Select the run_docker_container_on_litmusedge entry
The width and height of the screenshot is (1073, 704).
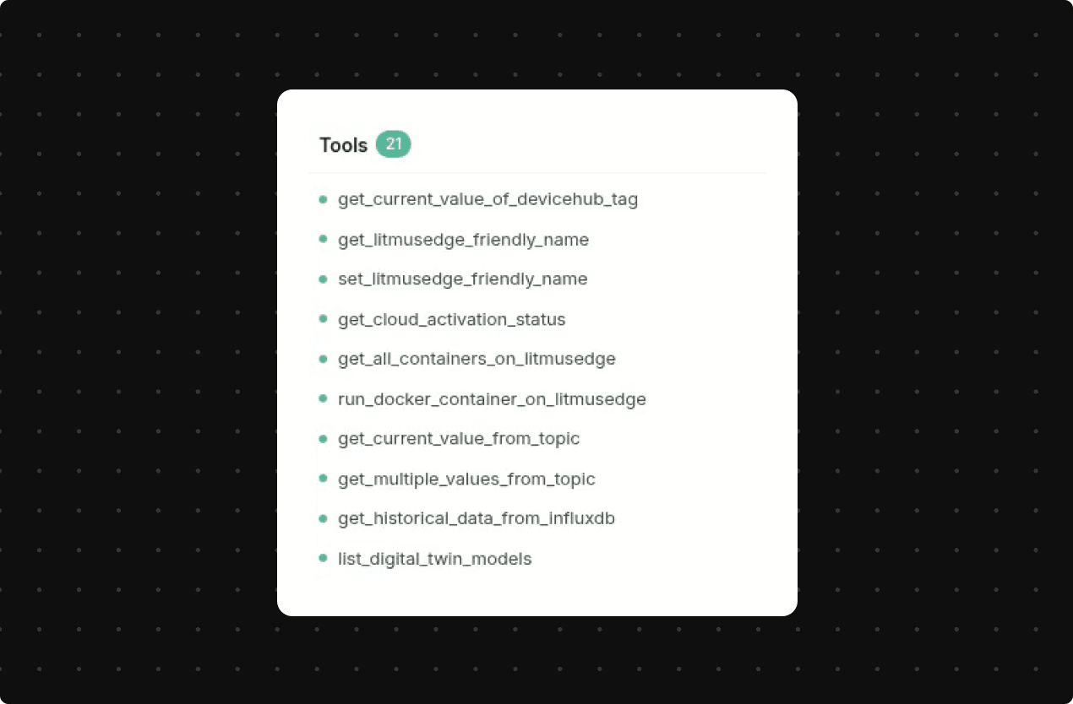coord(493,398)
